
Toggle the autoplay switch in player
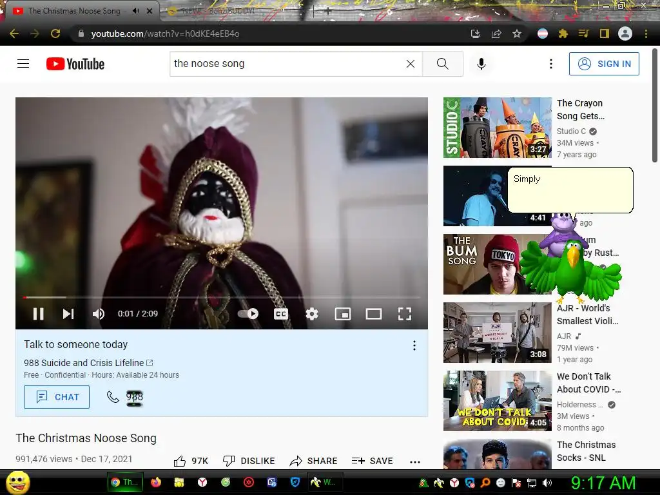point(248,314)
